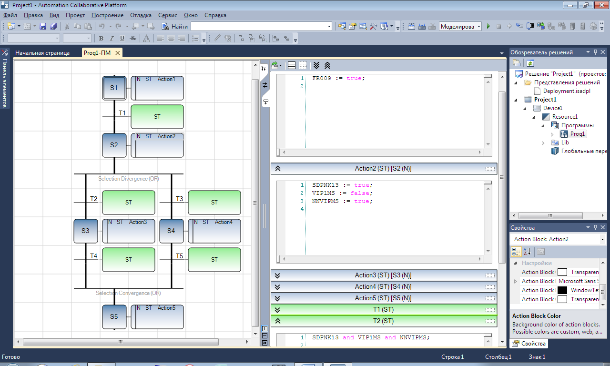Click the green Start simulation arrow

click(x=488, y=26)
